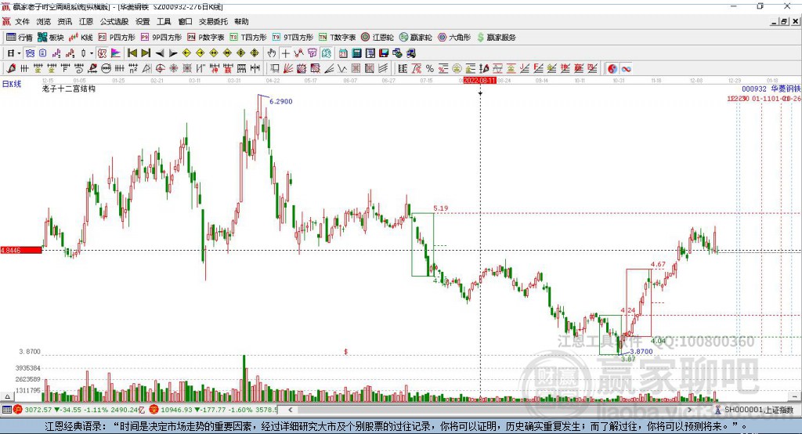Open the 文件 menu
The height and width of the screenshot is (434, 802).
[22, 21]
